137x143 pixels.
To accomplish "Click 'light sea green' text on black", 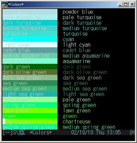I will (x=84, y=94).
